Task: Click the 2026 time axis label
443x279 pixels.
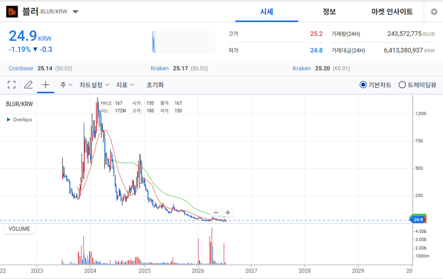Action: point(198,271)
